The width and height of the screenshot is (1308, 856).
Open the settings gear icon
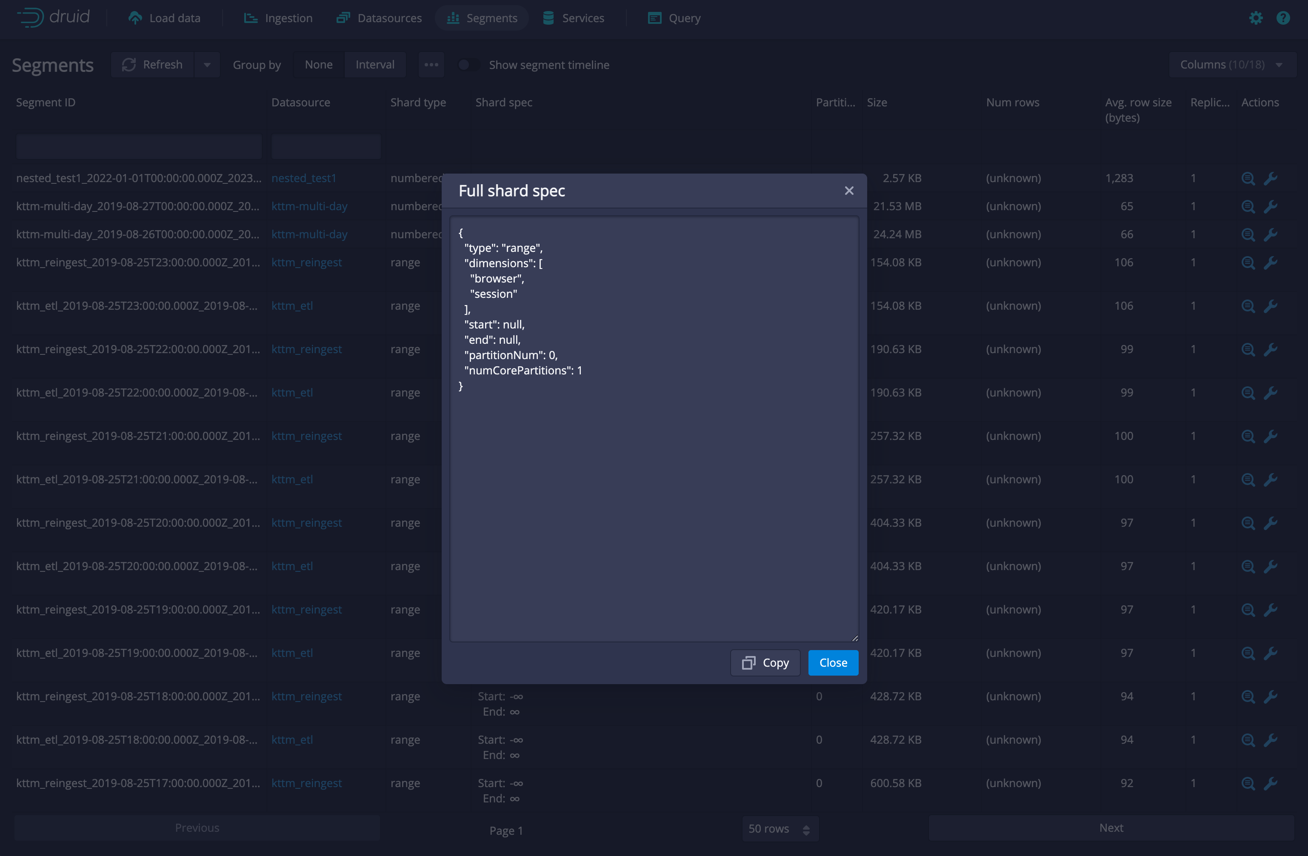(x=1256, y=18)
